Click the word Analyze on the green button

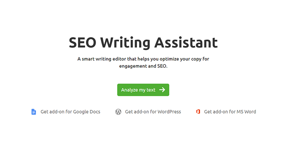[129, 90]
